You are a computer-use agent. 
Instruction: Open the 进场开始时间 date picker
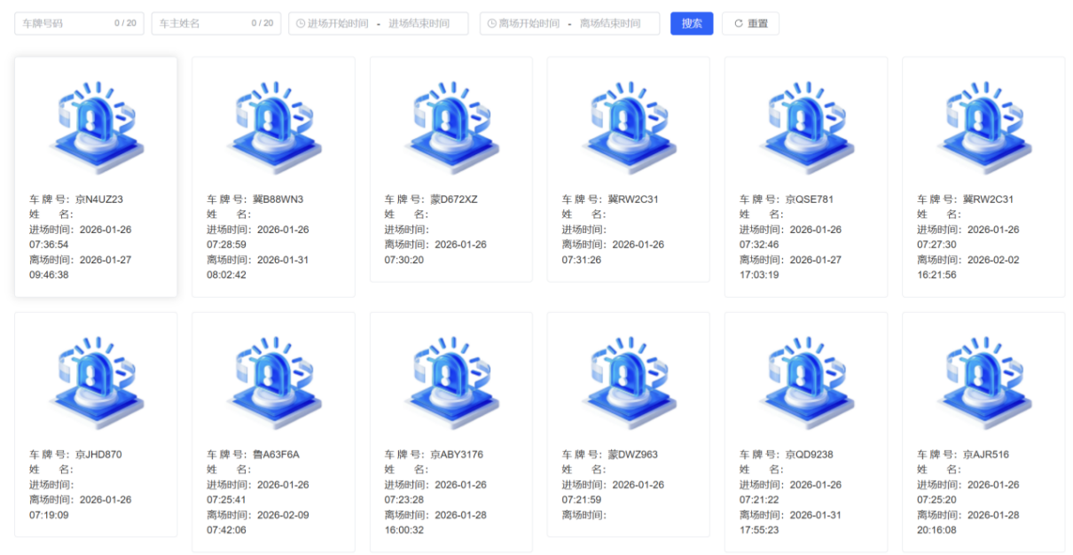pyautogui.click(x=338, y=24)
